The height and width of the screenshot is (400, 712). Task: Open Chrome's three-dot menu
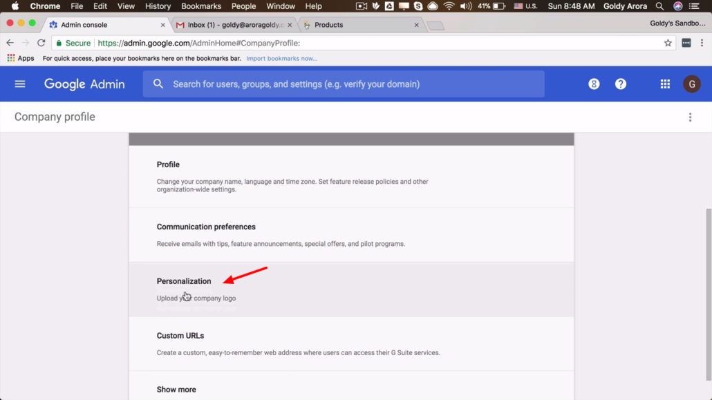(x=702, y=43)
